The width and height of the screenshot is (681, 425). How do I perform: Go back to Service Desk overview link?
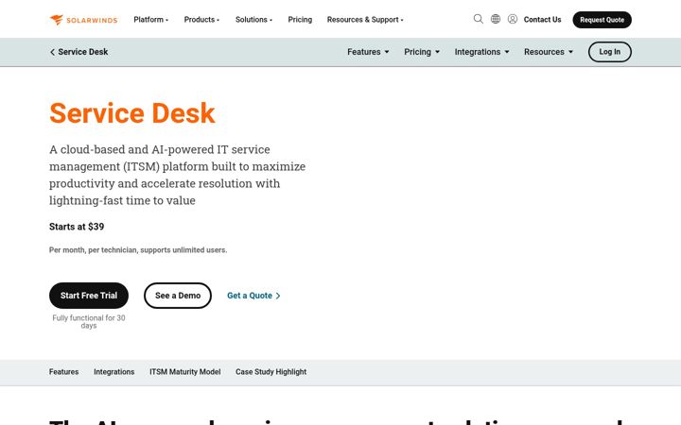82,52
